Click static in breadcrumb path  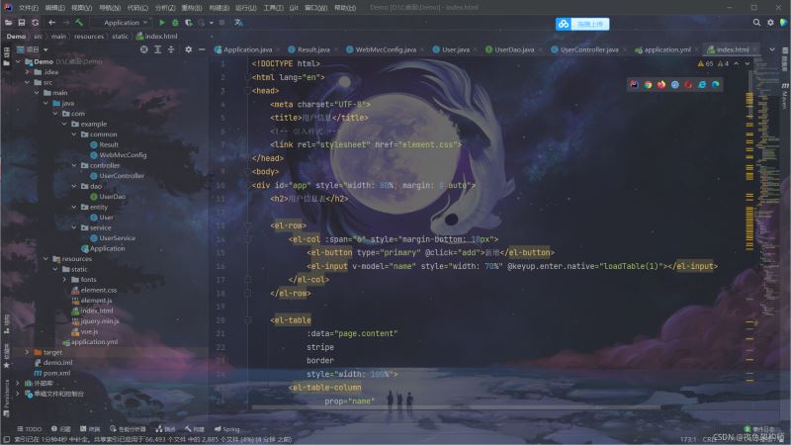coord(120,37)
